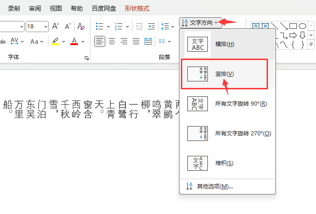
Task: Insert horizontal text box shape
Action: point(256,26)
